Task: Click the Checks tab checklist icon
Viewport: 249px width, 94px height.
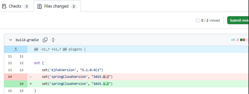Action: (x=4, y=6)
